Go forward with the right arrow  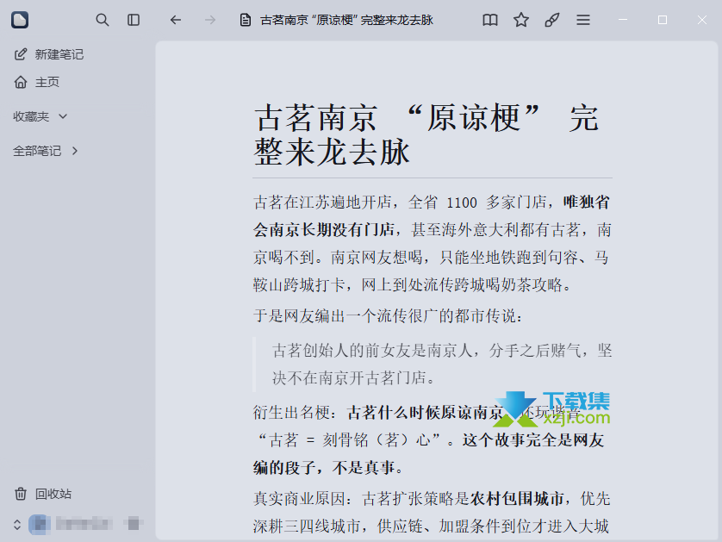point(210,20)
